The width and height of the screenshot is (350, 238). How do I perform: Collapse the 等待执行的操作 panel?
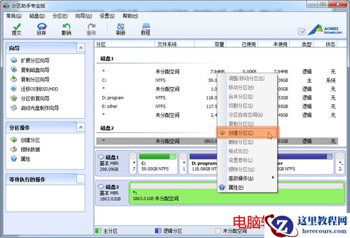pos(81,179)
